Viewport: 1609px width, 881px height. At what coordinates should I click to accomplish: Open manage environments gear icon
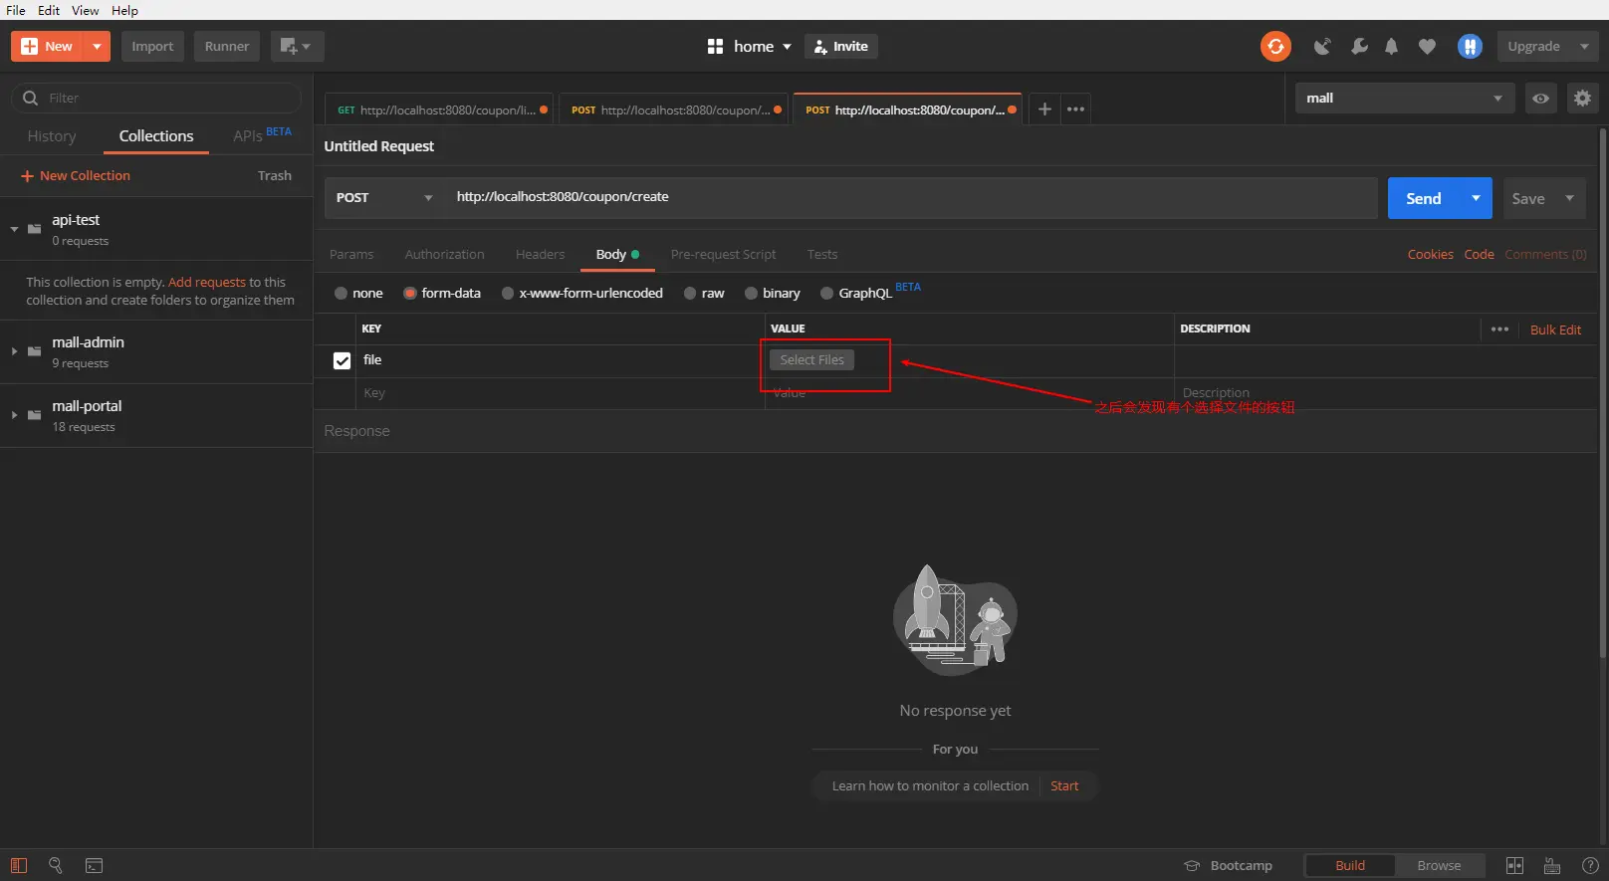point(1582,98)
